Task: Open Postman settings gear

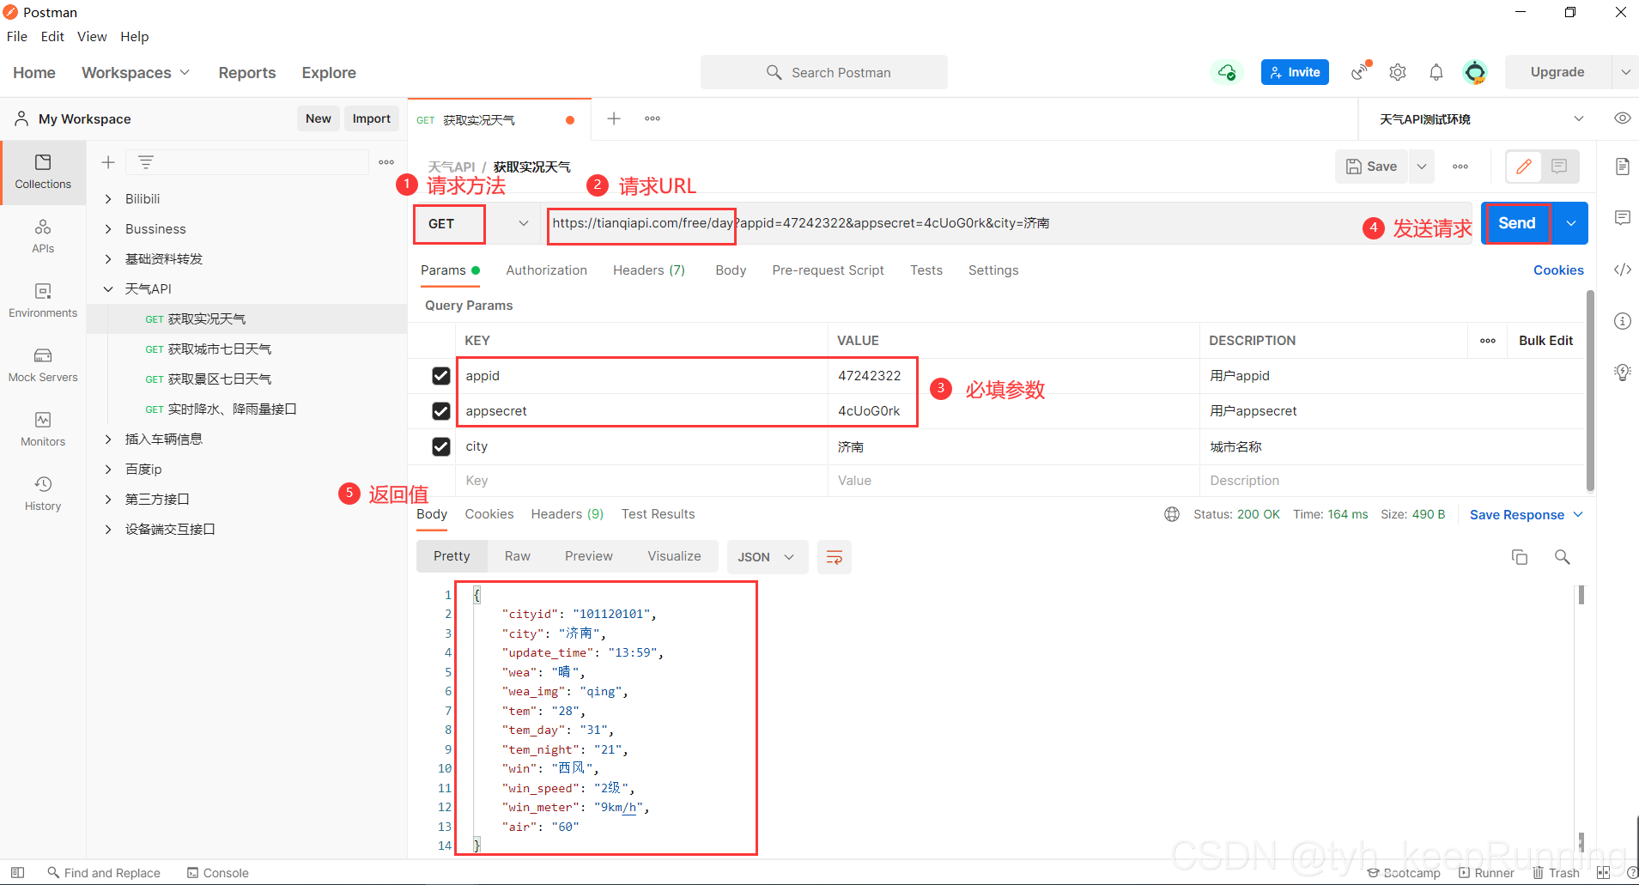Action: coord(1398,72)
